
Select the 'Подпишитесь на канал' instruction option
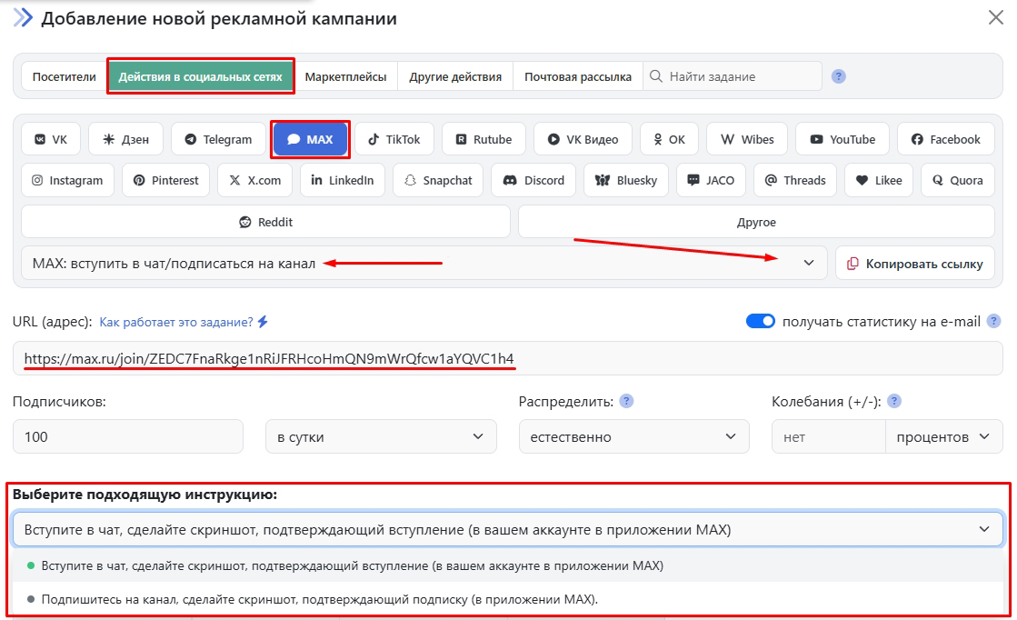pos(320,599)
